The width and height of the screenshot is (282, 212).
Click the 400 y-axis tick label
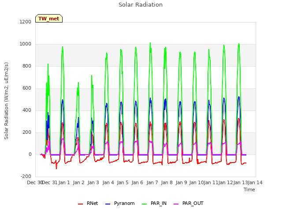pyautogui.click(x=27, y=110)
